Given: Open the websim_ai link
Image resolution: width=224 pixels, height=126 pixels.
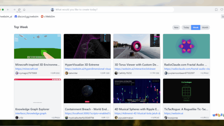Looking at the screenshot, I should click(x=6, y=16).
